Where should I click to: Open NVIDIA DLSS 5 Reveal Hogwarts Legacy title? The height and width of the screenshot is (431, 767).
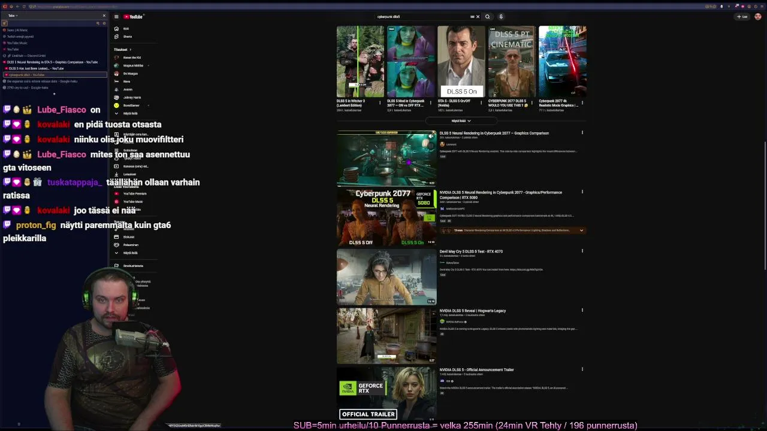473,311
